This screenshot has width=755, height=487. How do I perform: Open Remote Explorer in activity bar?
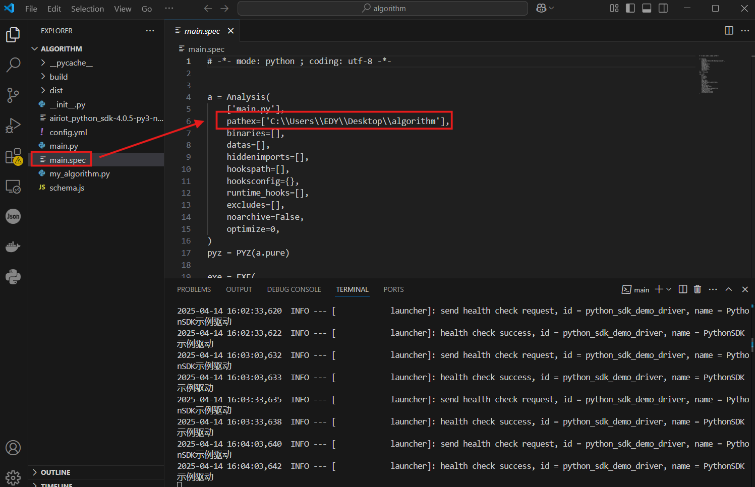13,187
